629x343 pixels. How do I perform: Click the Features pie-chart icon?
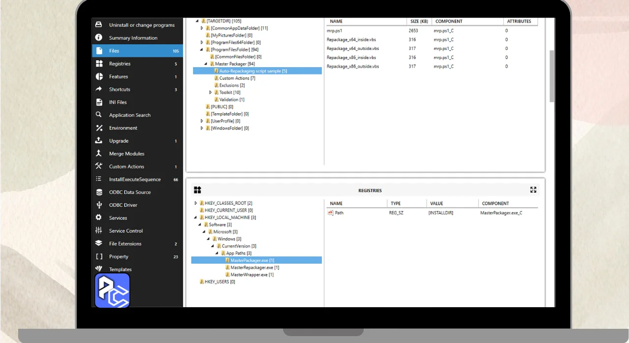(x=99, y=76)
